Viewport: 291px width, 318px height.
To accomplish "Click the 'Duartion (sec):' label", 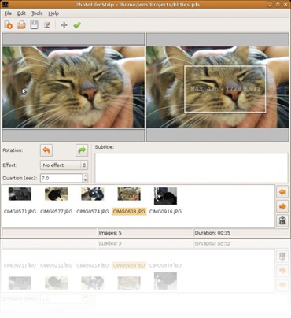I will (x=20, y=178).
